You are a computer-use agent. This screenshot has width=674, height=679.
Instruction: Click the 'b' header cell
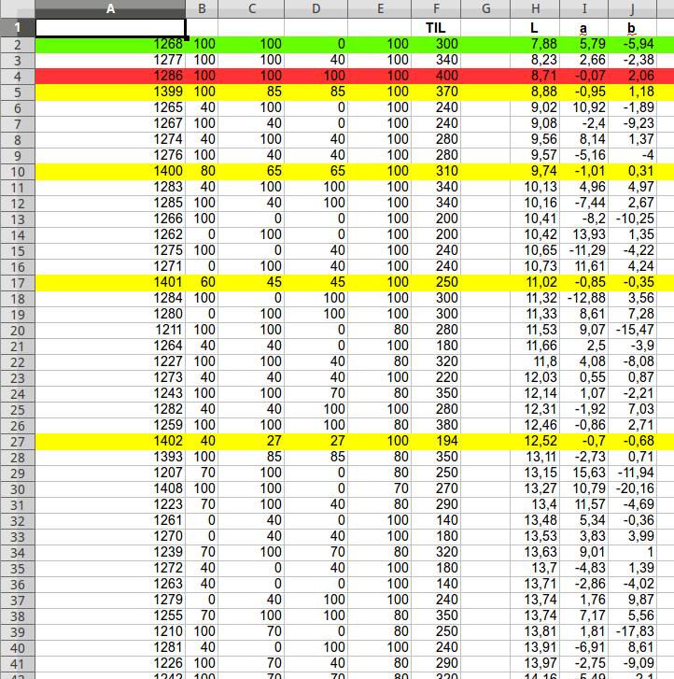click(632, 28)
